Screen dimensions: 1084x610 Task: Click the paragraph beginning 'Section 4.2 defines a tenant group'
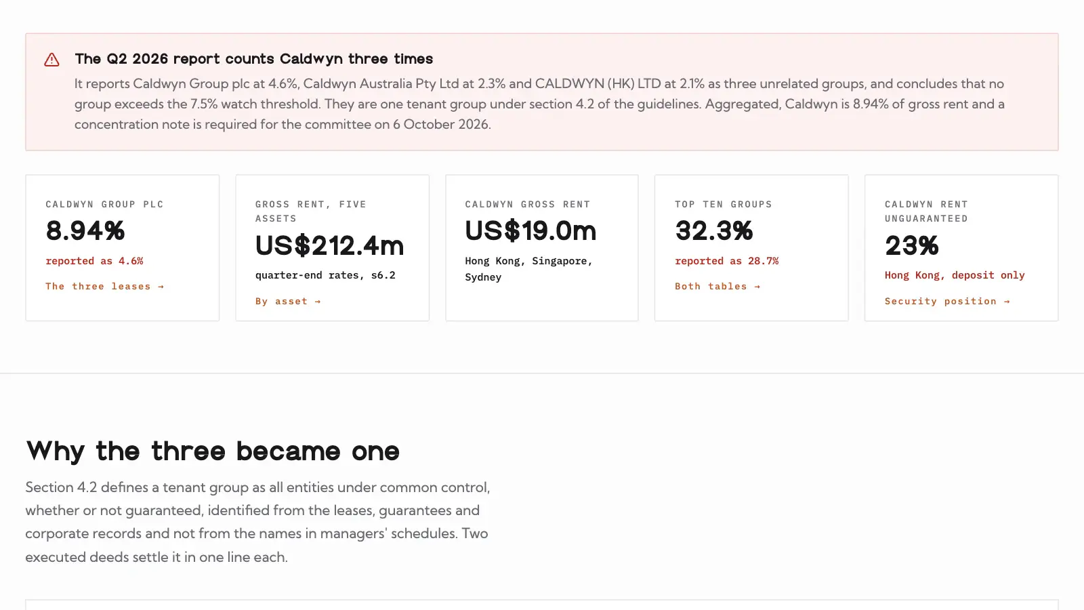tap(258, 522)
